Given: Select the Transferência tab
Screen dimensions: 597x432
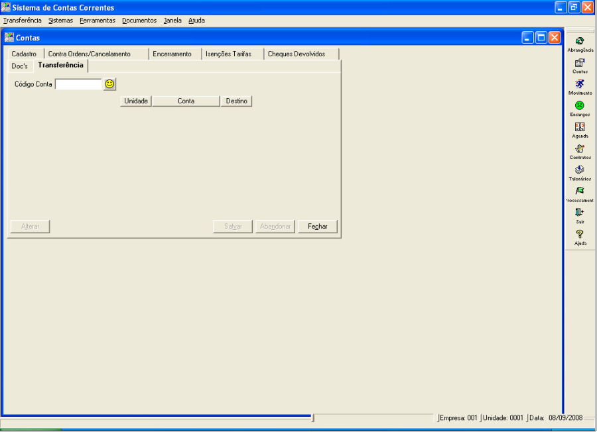Looking at the screenshot, I should click(x=60, y=66).
